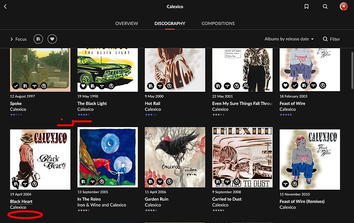Click the Qobuz badge on The Black Light
This screenshot has height=223, width=354.
point(111,86)
